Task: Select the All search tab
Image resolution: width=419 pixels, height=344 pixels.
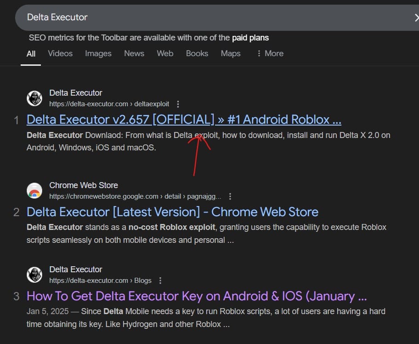Action: tap(31, 54)
